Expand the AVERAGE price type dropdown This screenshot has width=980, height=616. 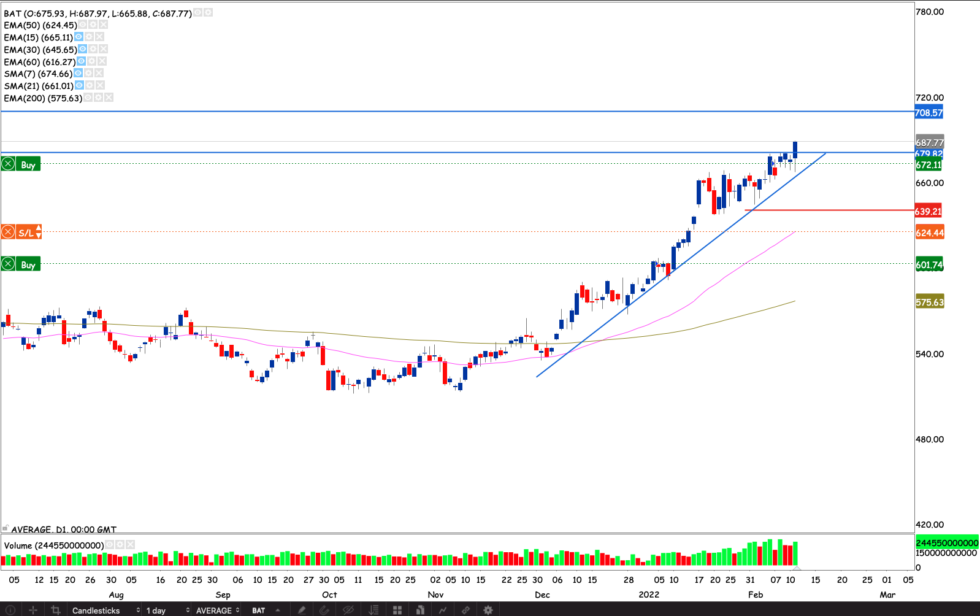pyautogui.click(x=218, y=610)
